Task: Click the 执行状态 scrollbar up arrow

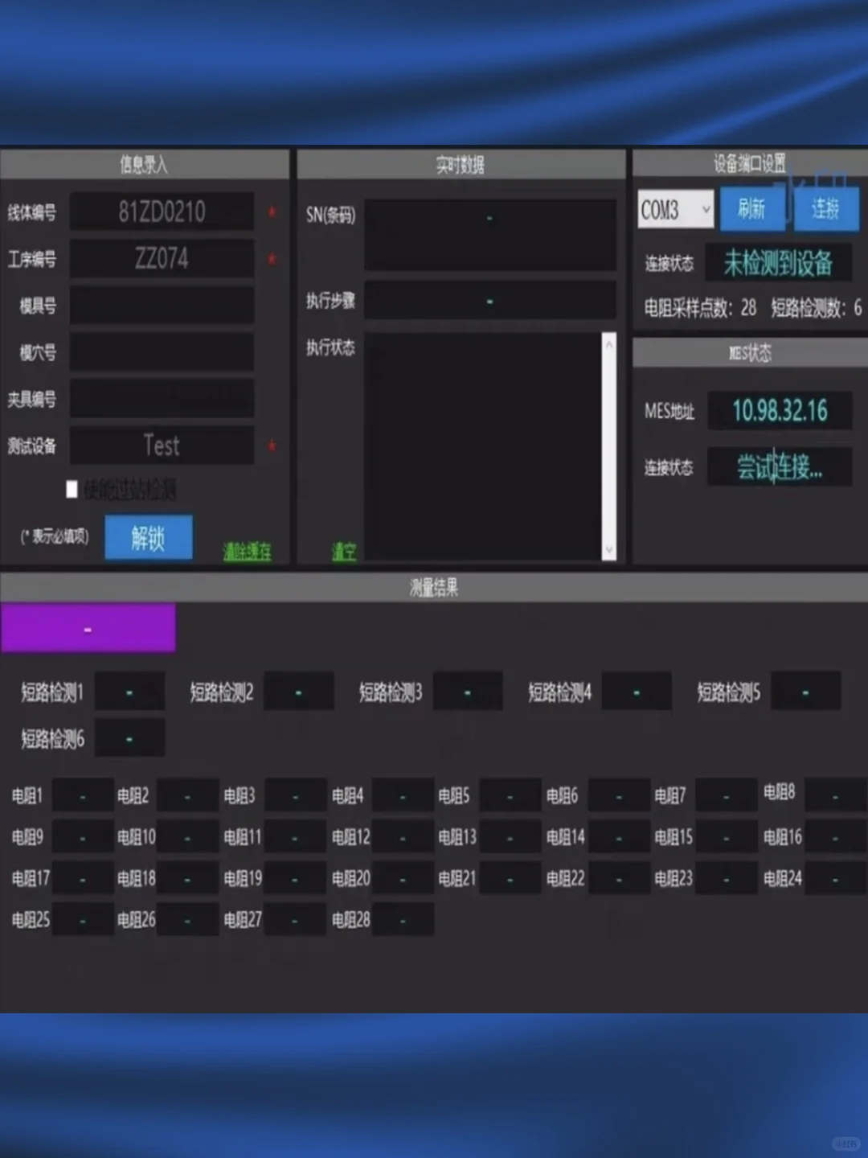Action: 609,343
